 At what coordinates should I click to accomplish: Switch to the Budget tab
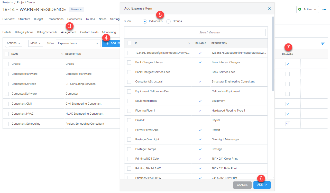point(39,19)
